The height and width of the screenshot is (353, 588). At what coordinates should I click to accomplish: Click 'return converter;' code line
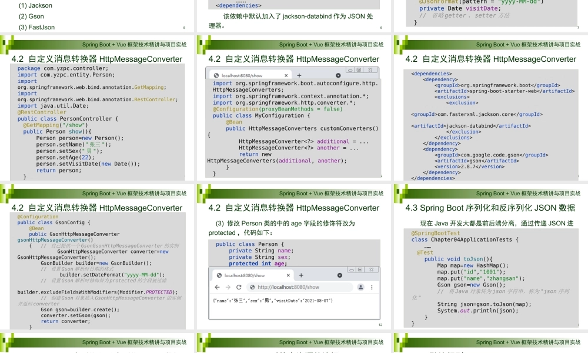65,321
